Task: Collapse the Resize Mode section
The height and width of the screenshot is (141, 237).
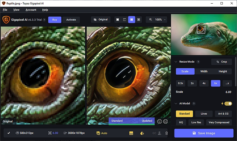Action: (176, 62)
